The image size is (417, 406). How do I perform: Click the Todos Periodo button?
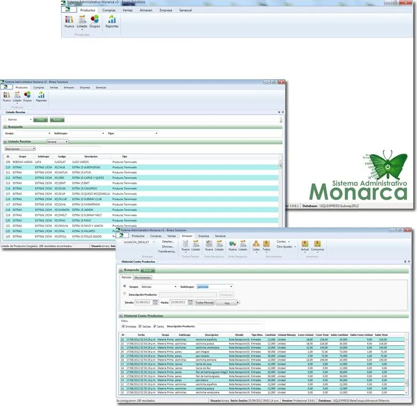pyautogui.click(x=204, y=303)
